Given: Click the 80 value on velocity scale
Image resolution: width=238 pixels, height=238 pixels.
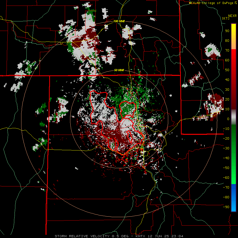Looking at the screenshot, I should tap(227, 41).
